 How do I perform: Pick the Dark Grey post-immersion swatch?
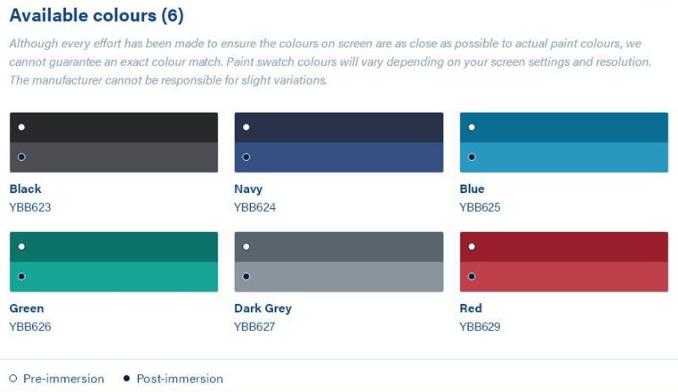[x=338, y=277]
